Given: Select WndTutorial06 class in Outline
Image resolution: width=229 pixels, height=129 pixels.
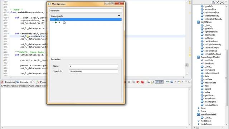Looking at the screenshot, I should pyautogui.click(x=208, y=115).
